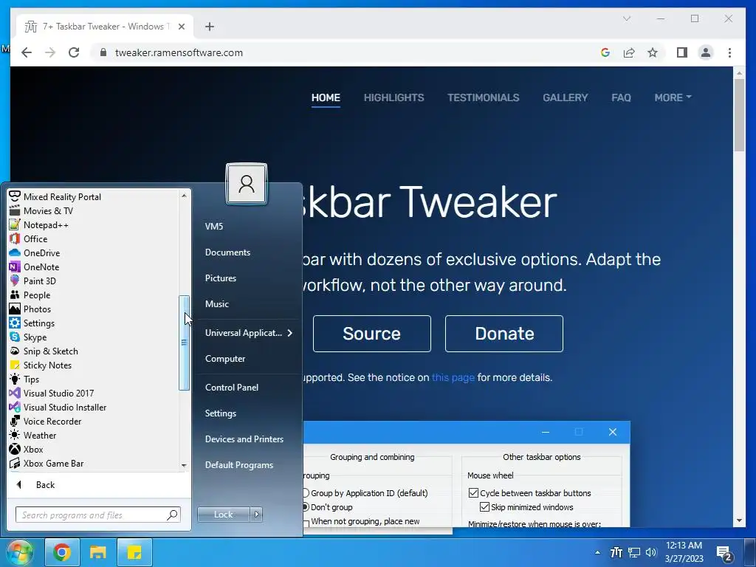The width and height of the screenshot is (756, 567).
Task: Launch Skype icon
Action: click(15, 337)
